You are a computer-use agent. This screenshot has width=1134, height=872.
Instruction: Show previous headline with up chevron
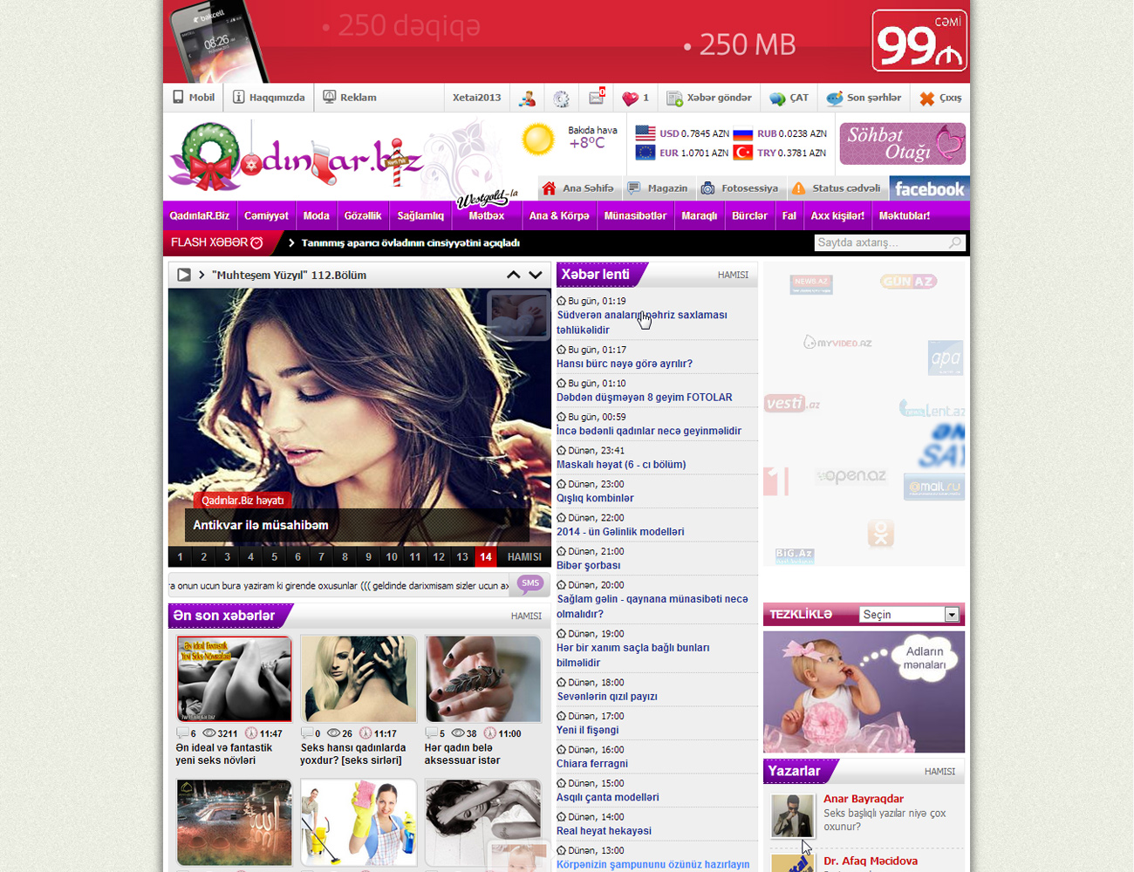(514, 275)
